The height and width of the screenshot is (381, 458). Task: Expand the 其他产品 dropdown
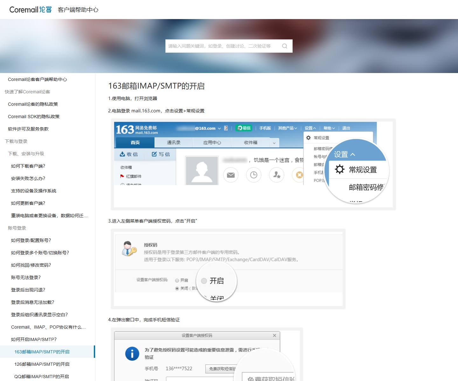click(287, 128)
